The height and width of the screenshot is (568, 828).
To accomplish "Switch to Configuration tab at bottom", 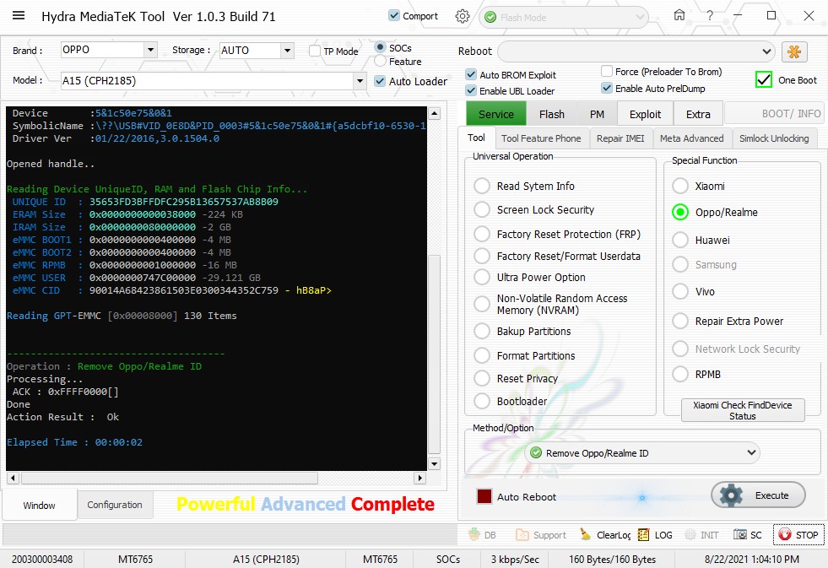I will point(115,505).
